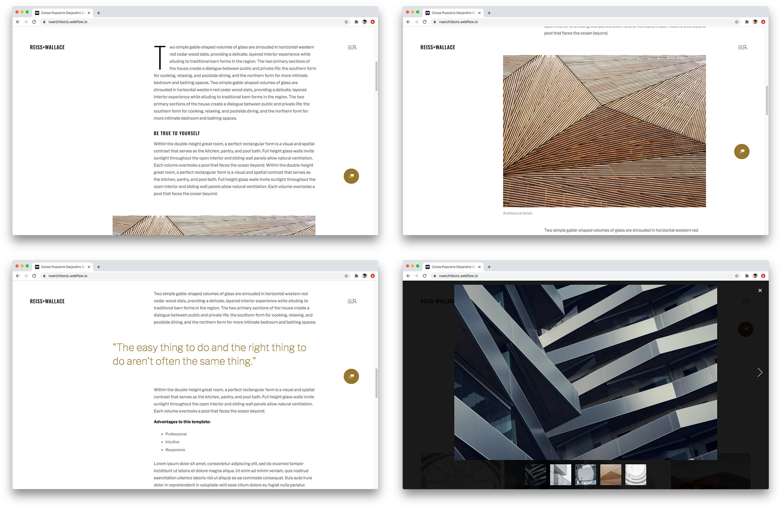Viewport: 781px width, 508px height.
Task: Pick the first diagonal-stripes thumbnail in lightbox
Action: 535,474
